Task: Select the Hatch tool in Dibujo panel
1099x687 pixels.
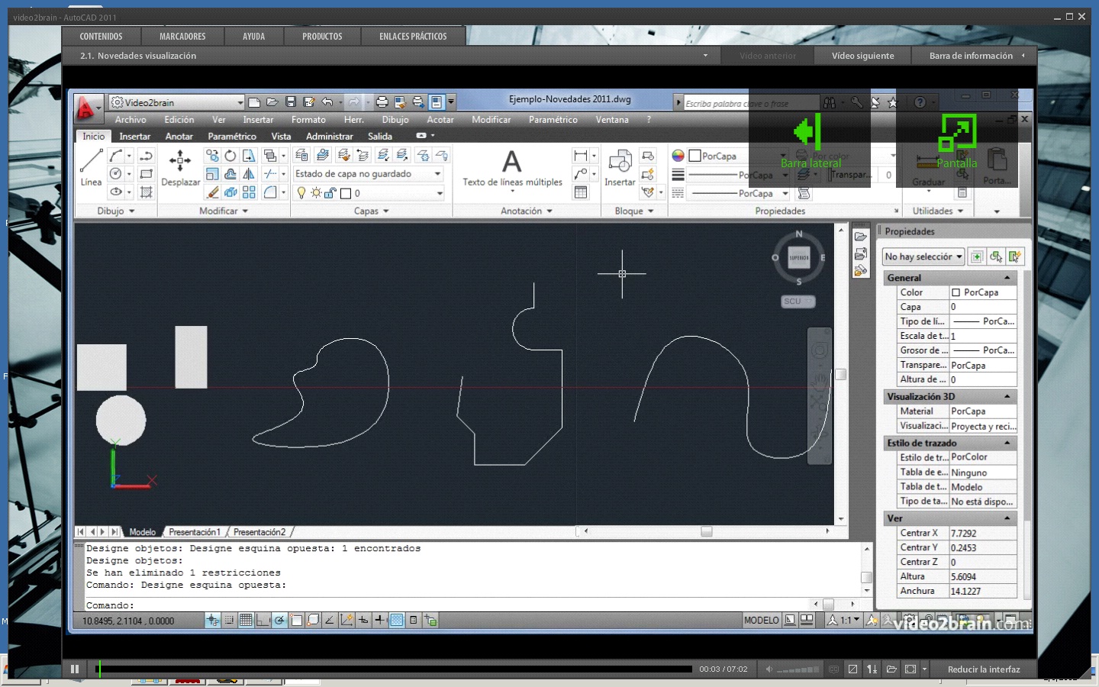Action: click(x=147, y=192)
